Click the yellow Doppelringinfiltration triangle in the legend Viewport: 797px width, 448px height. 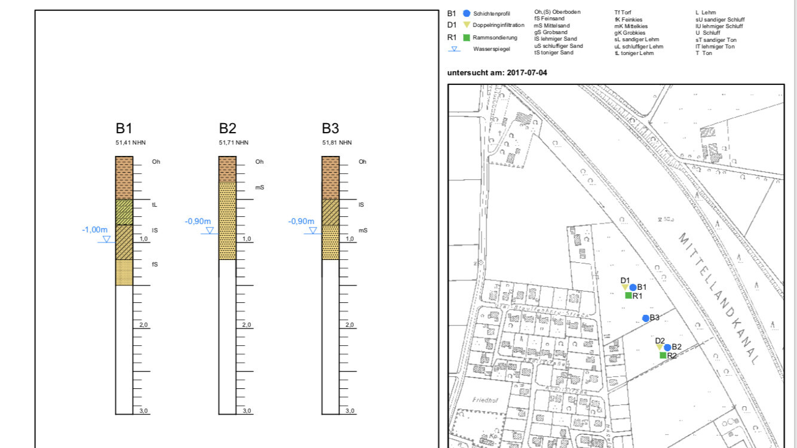point(466,25)
